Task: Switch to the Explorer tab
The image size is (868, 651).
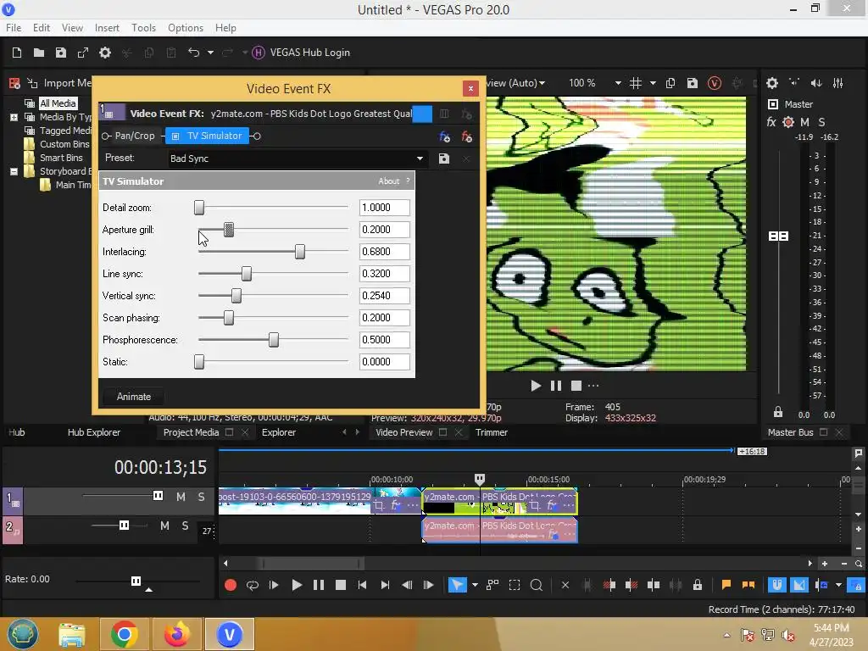Action: tap(278, 432)
